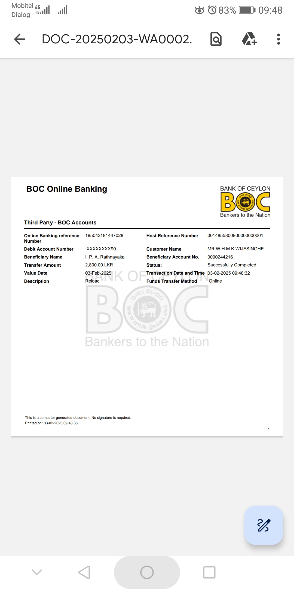Open recent apps with the square button
Viewport: 294px width, 589px height.
point(209,572)
